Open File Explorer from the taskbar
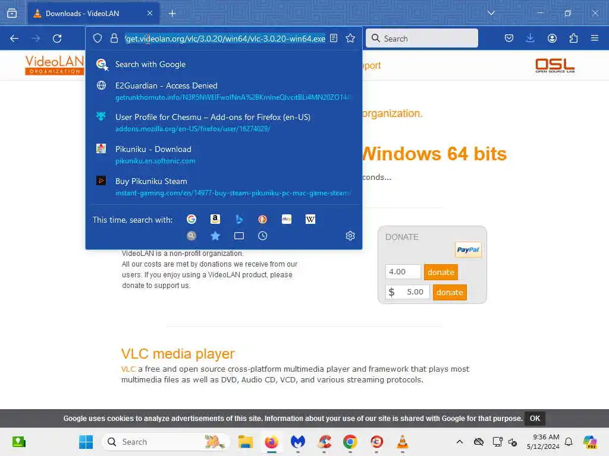The height and width of the screenshot is (456, 609). pyautogui.click(x=246, y=442)
